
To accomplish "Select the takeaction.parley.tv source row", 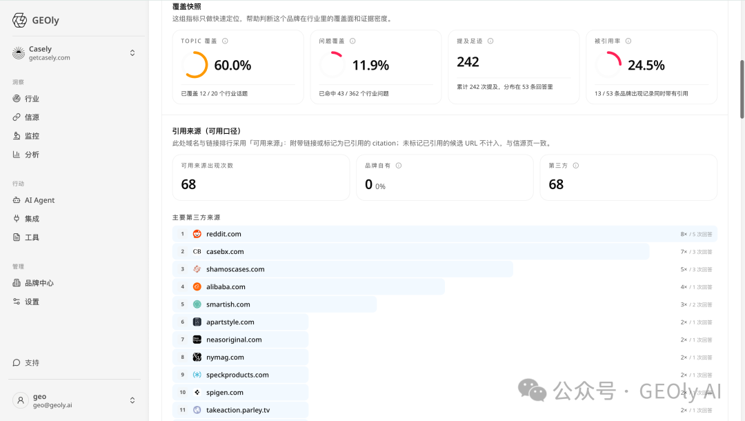I will click(x=445, y=409).
